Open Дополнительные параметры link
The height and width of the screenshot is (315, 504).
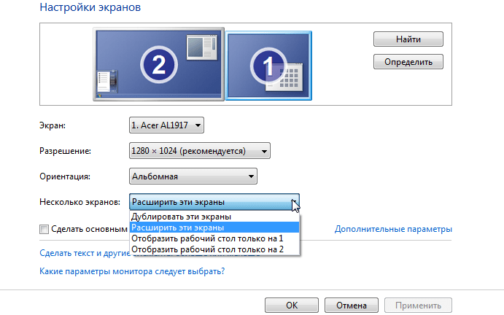coord(393,229)
